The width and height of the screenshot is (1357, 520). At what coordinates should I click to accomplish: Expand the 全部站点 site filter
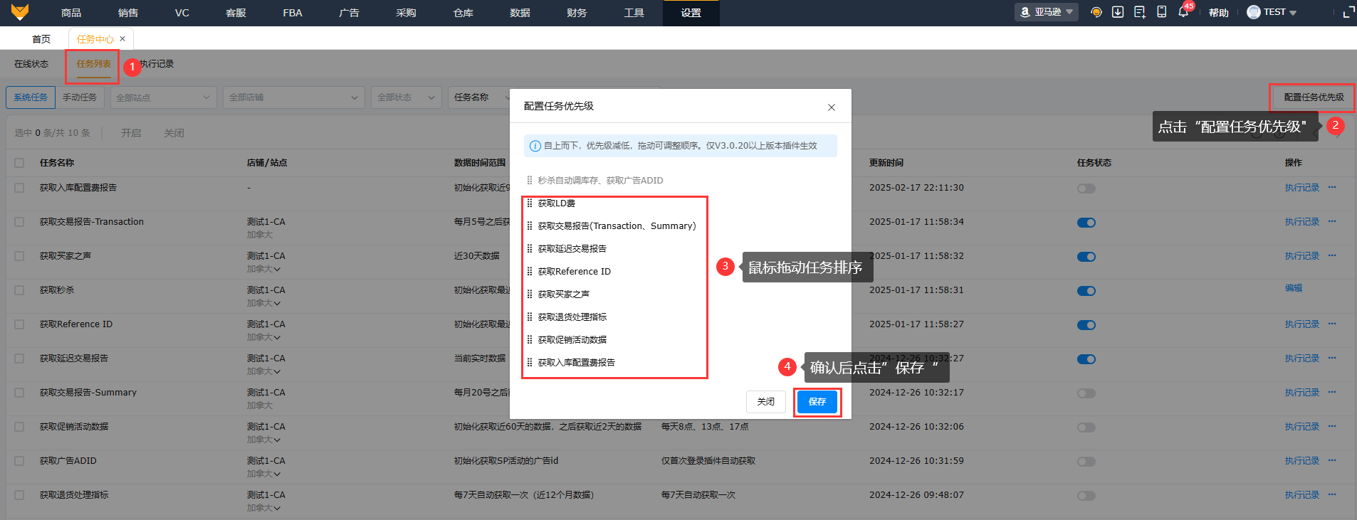(163, 97)
